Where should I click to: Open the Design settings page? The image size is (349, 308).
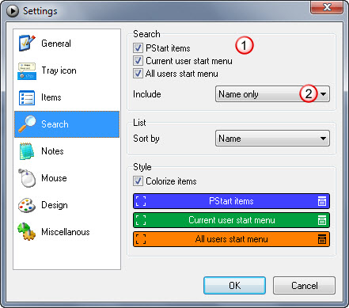(x=66, y=205)
